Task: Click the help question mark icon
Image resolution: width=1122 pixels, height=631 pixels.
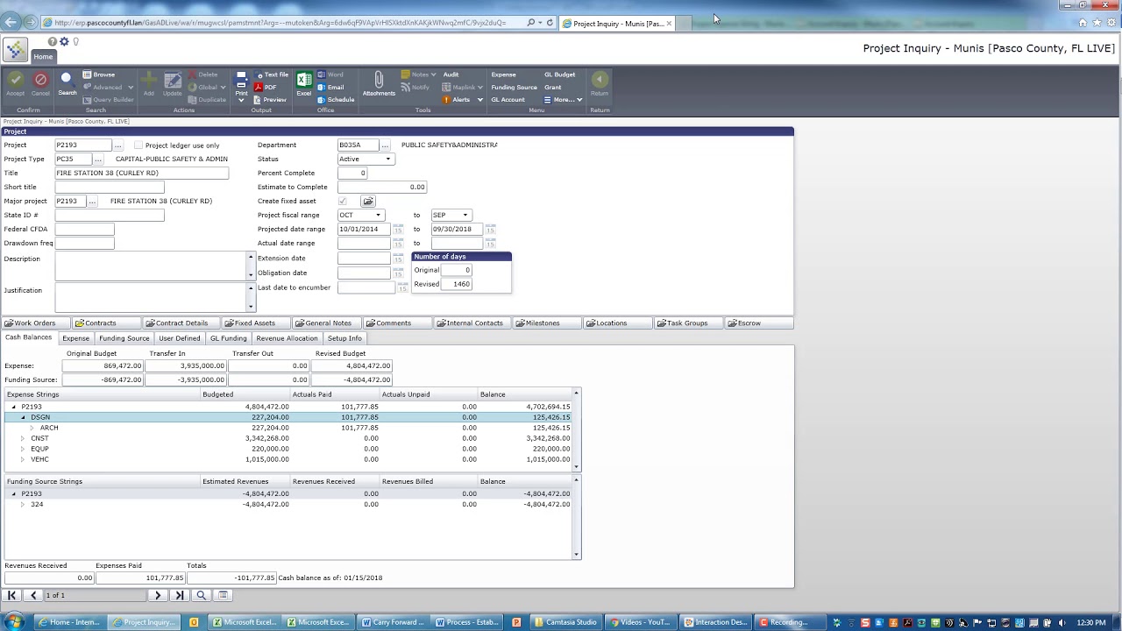Action: 53,41
